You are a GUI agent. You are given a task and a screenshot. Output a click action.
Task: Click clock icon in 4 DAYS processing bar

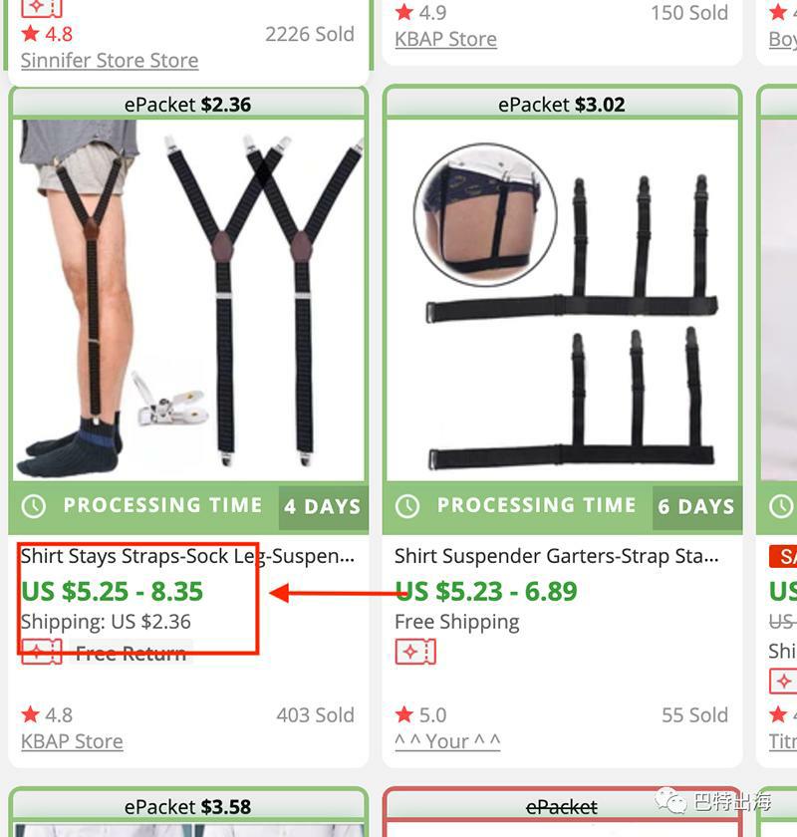pos(34,506)
